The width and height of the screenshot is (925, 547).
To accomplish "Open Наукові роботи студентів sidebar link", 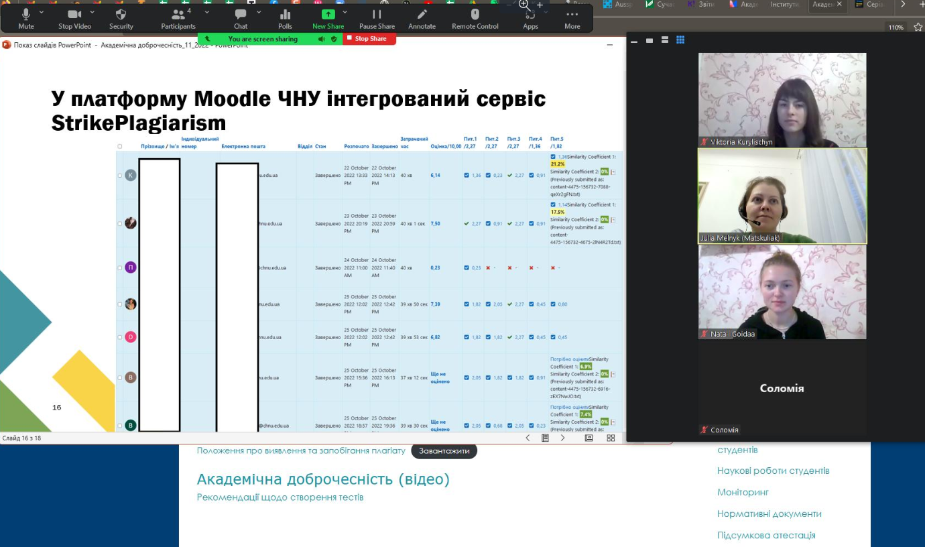I will (x=774, y=471).
